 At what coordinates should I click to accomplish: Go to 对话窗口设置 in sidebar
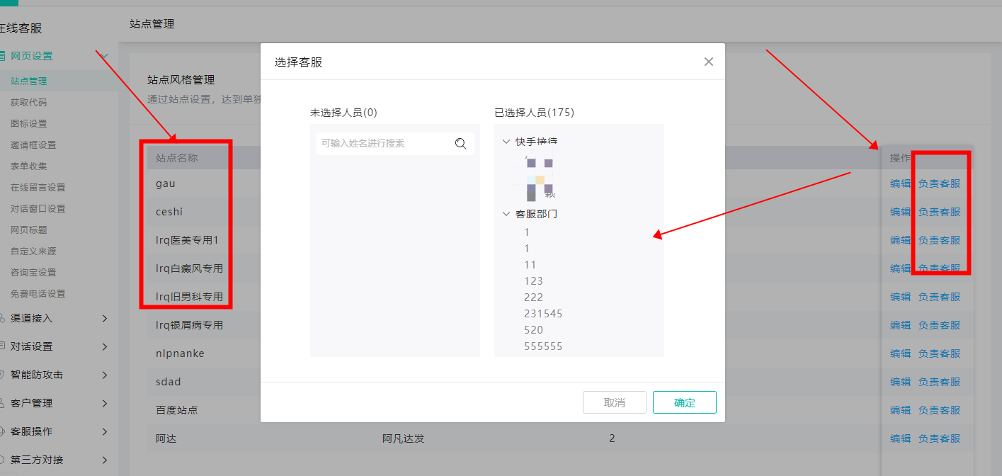click(38, 208)
